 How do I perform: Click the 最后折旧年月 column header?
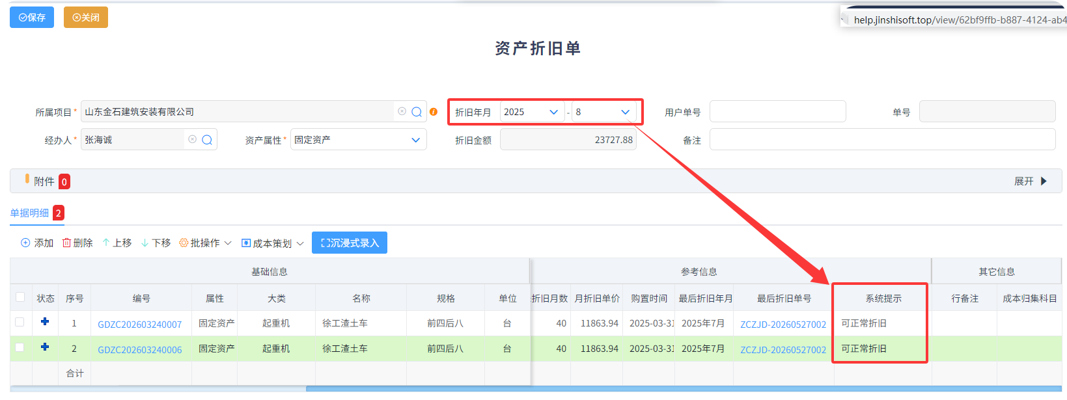click(x=706, y=298)
